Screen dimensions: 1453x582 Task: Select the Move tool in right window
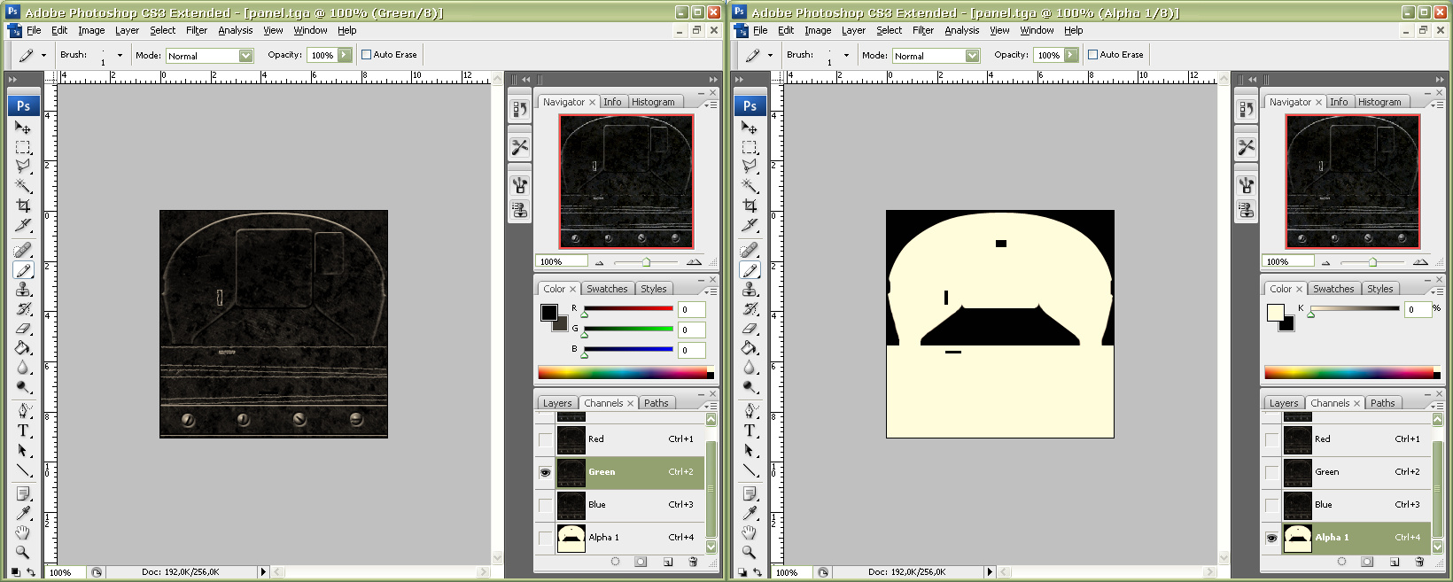click(x=750, y=128)
